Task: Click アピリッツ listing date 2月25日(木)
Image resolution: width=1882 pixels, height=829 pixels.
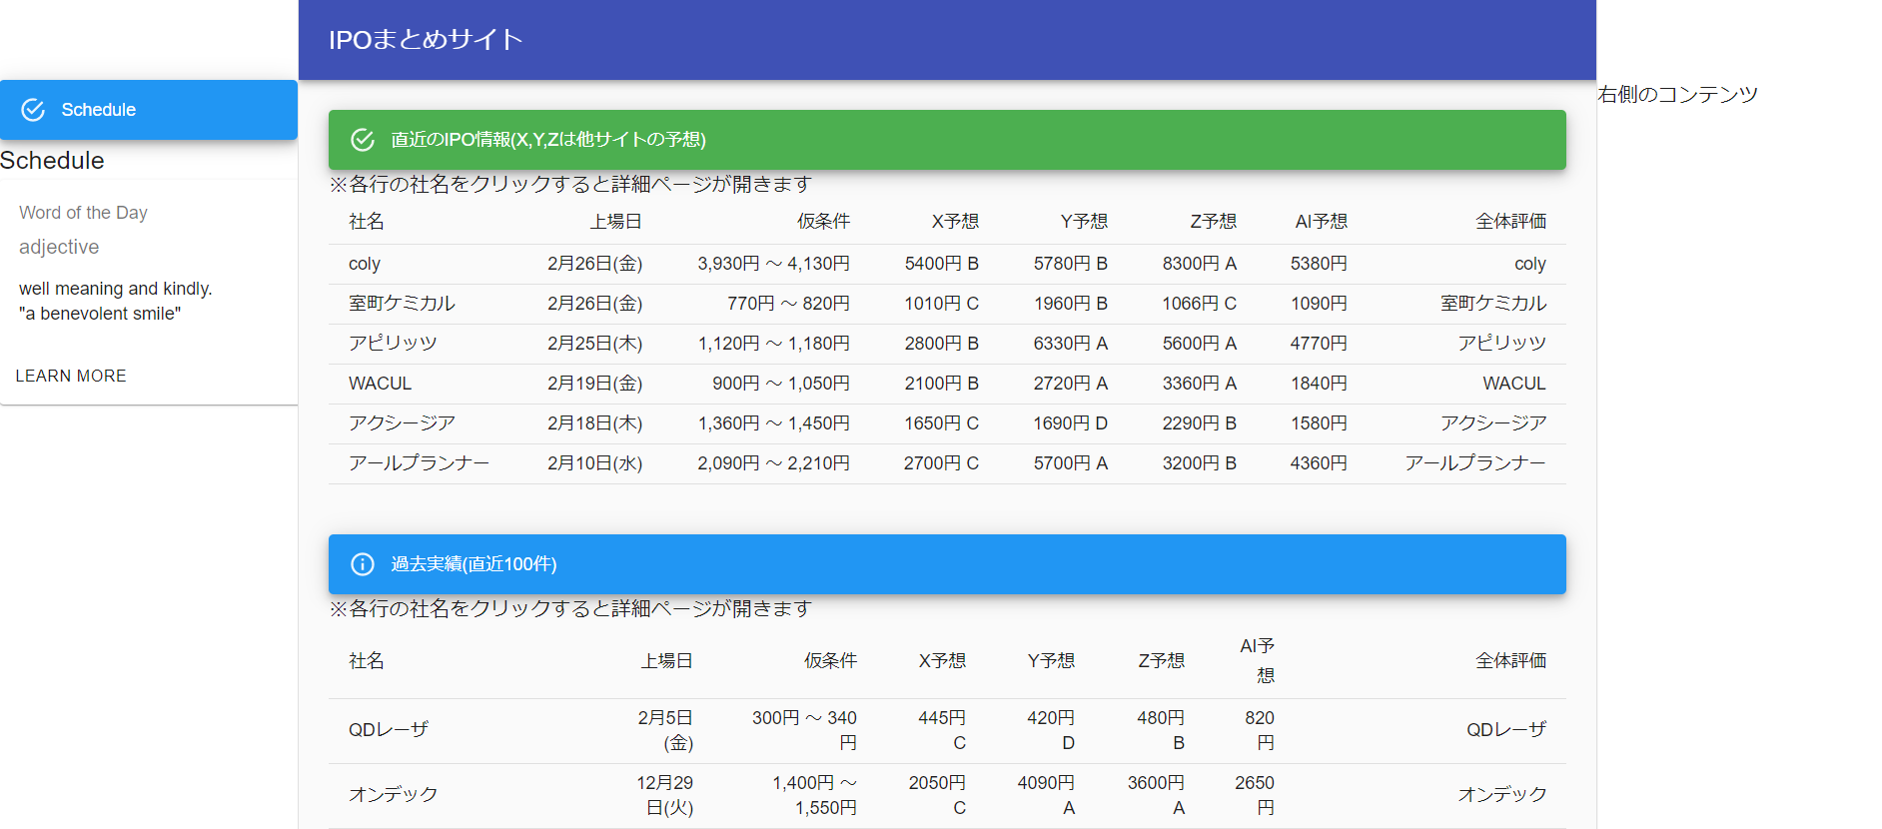Action: tap(595, 344)
